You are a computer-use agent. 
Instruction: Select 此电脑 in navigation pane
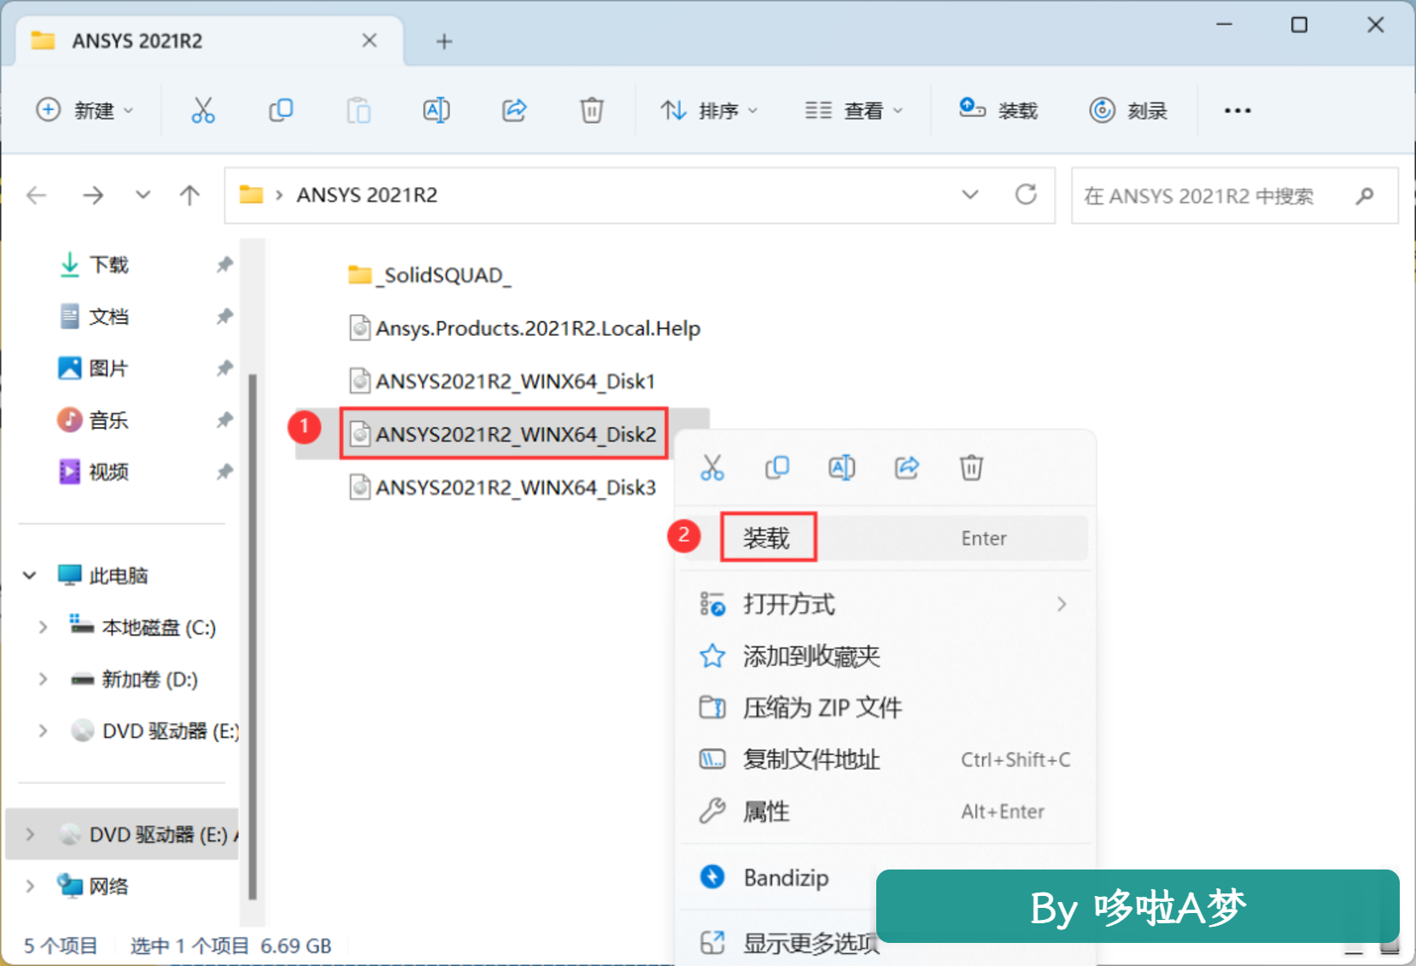(x=119, y=576)
